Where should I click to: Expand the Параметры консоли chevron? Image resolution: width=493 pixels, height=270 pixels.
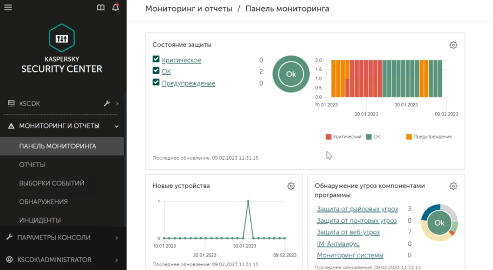(x=117, y=238)
